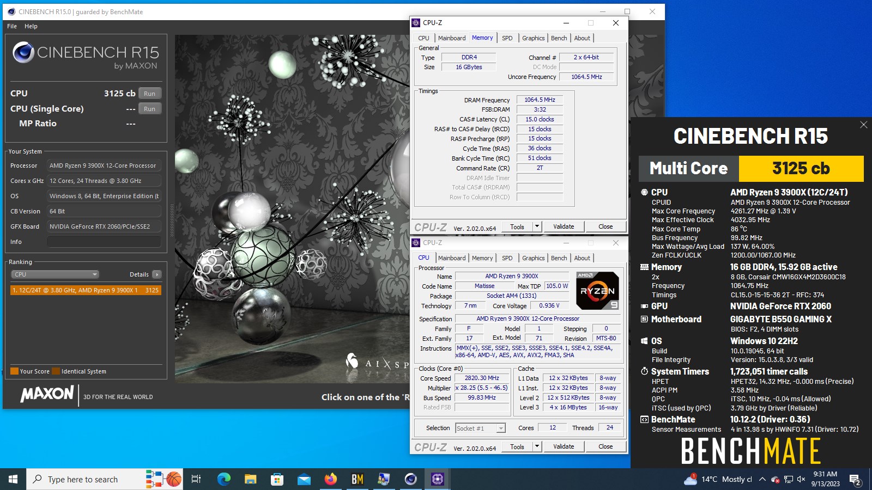Switch to BenchMate BM taskbar icon

click(357, 479)
